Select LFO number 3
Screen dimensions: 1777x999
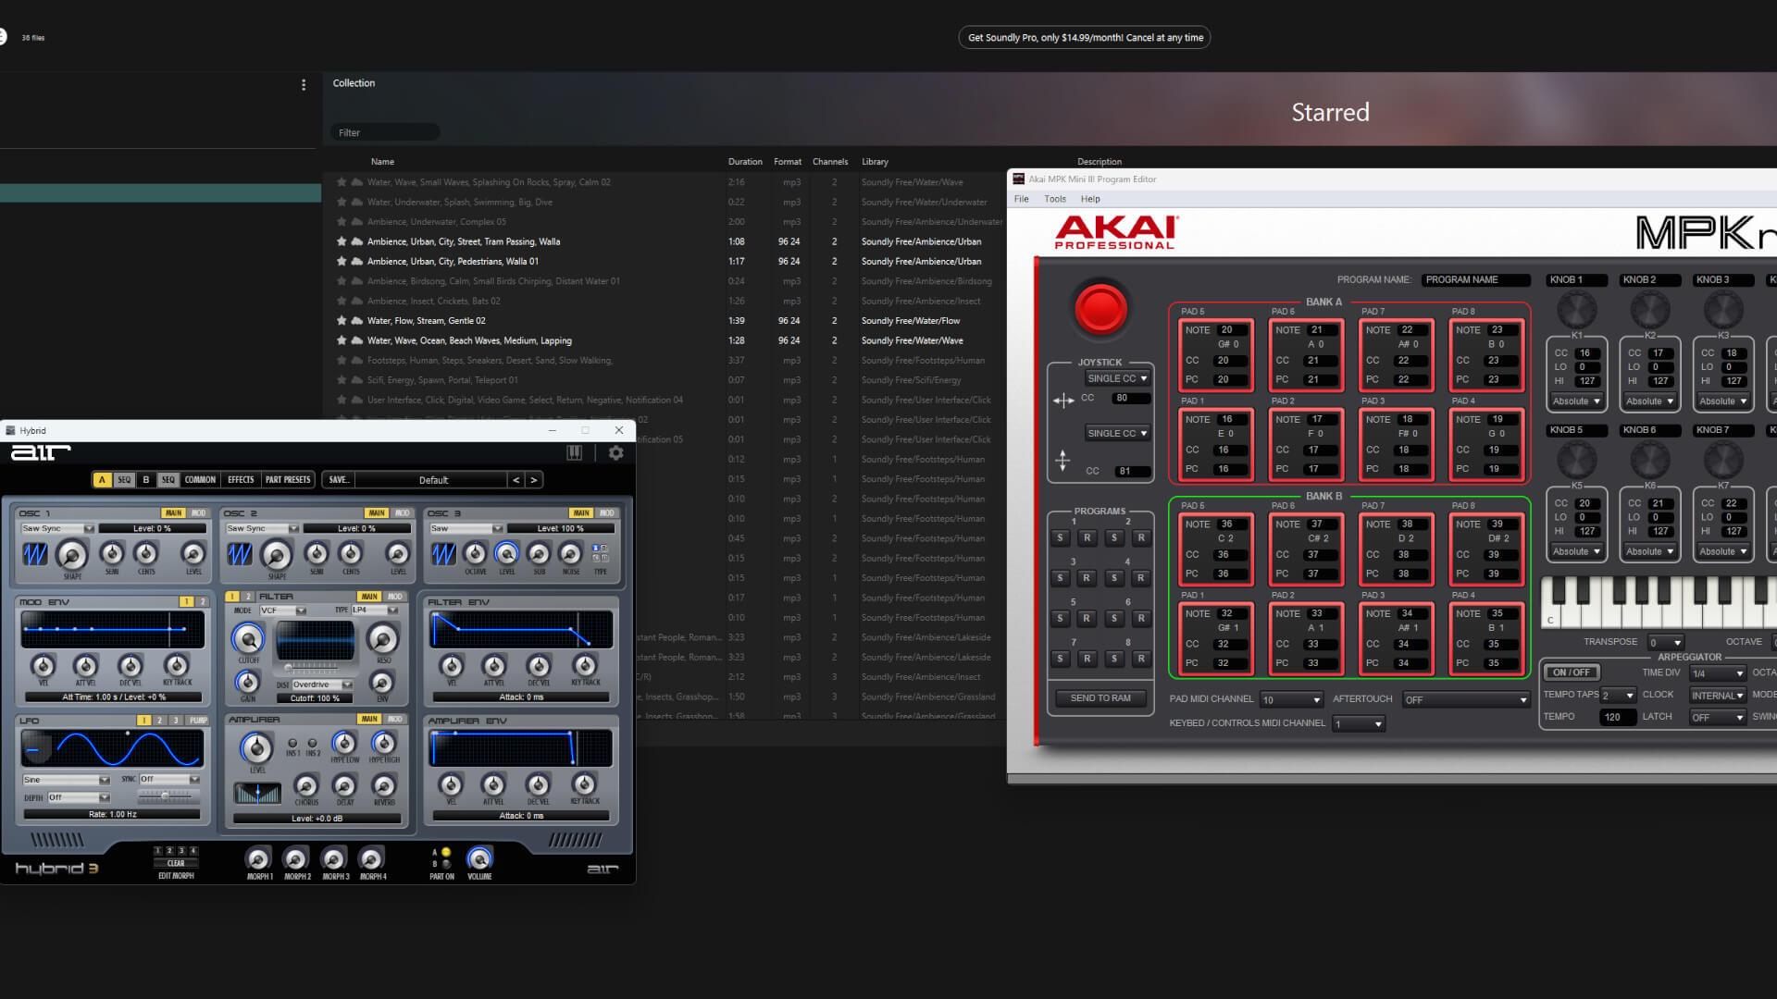176,721
